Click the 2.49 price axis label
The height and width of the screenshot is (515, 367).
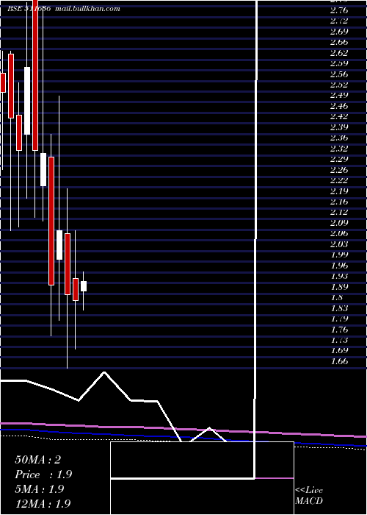coord(339,95)
